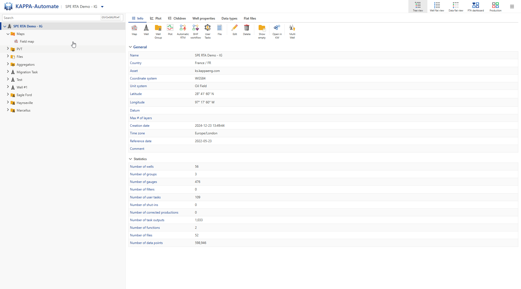This screenshot has height=289, width=521.
Task: Switch to Well flat view
Action: click(437, 7)
